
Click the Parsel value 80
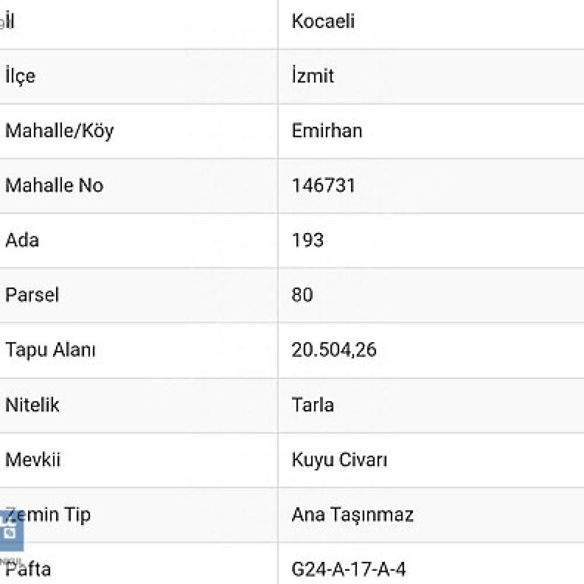click(302, 295)
